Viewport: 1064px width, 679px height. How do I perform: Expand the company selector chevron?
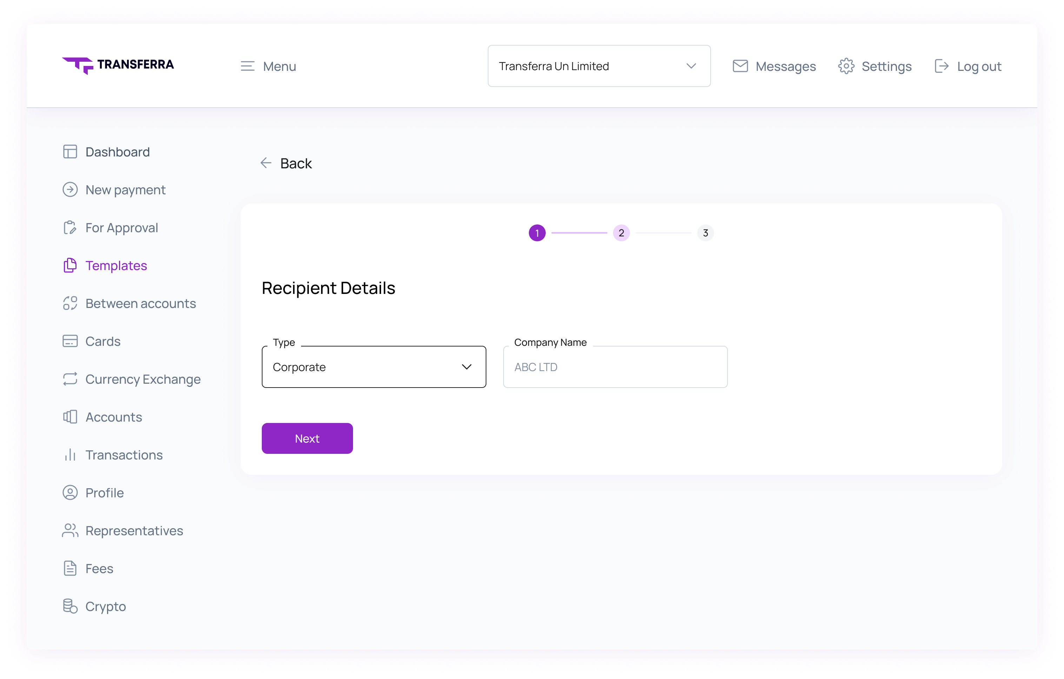[691, 66]
